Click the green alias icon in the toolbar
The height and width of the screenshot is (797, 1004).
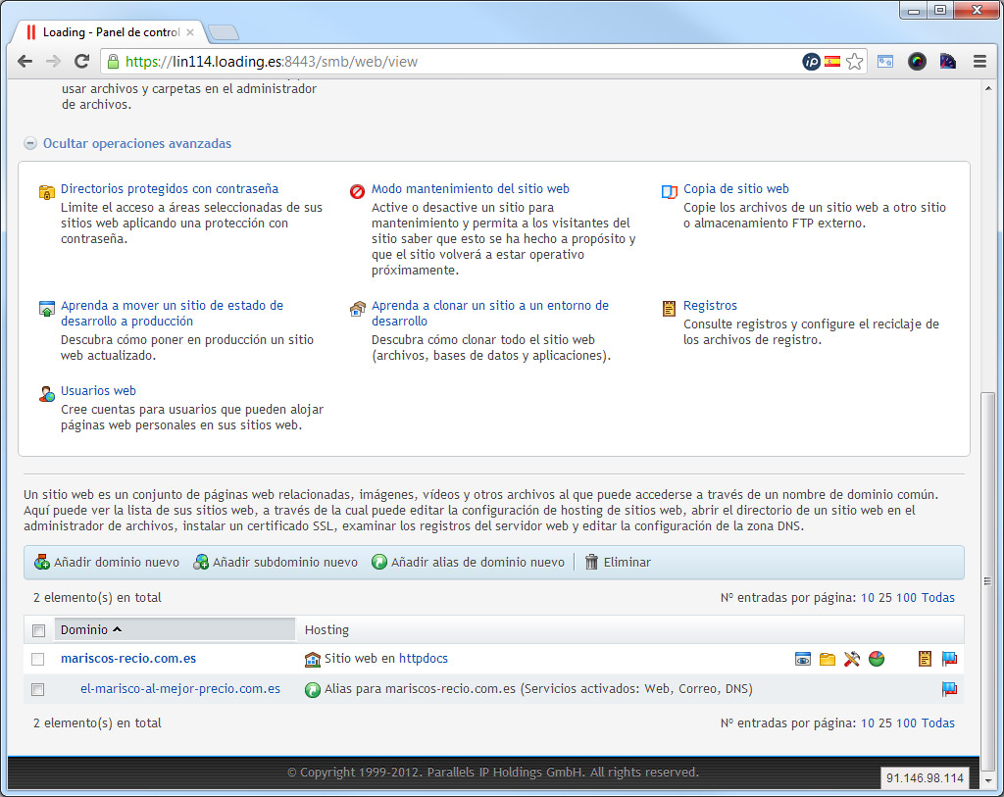pos(379,562)
